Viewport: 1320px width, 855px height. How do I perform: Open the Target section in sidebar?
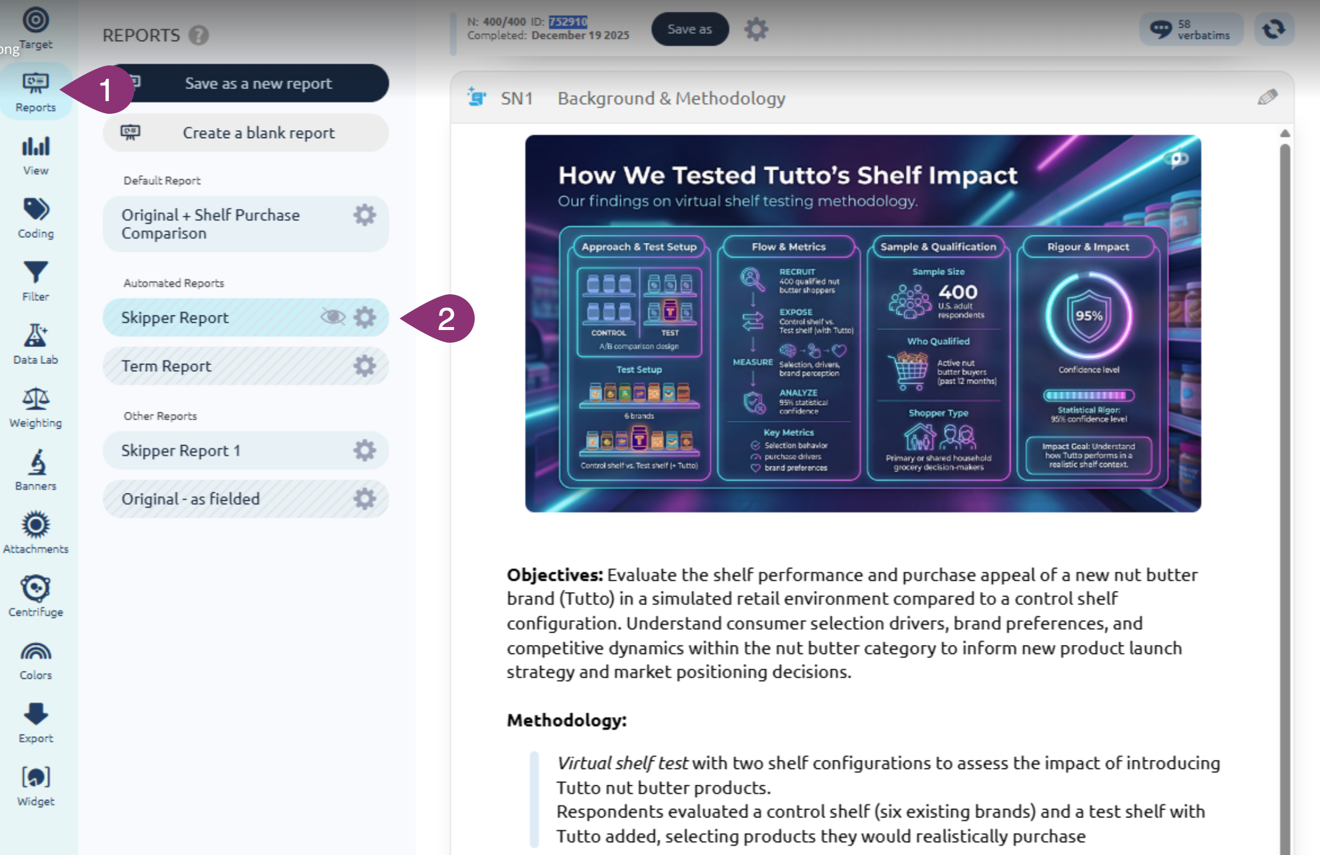point(36,28)
